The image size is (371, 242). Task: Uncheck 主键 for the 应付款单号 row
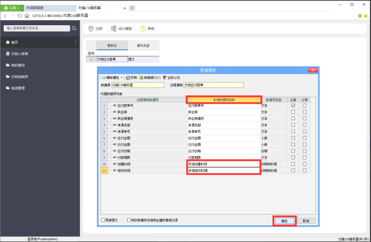point(293,105)
